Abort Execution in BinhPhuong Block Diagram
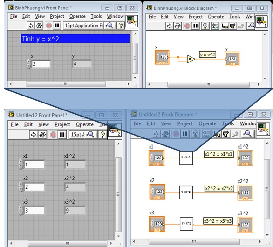This screenshot has width=273, height=247. click(187, 26)
